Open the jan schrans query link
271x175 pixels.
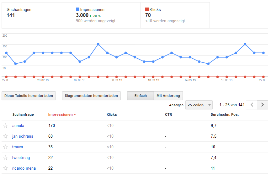tap(23, 136)
